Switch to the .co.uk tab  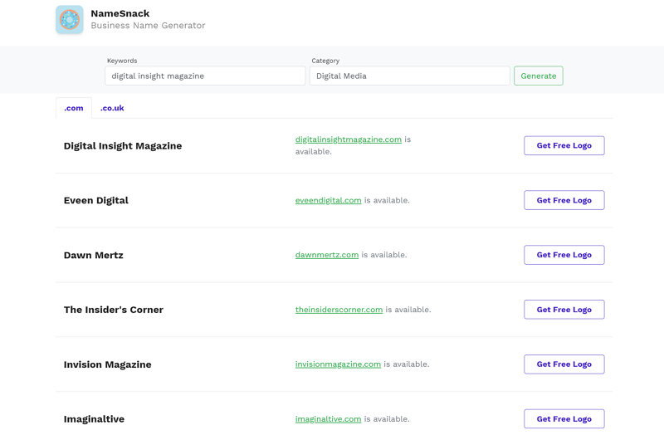tap(112, 108)
